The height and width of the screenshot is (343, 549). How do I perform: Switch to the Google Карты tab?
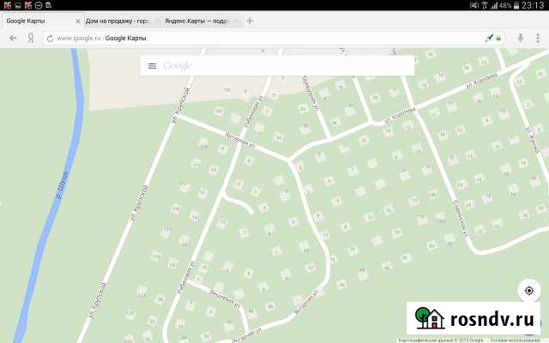point(34,21)
